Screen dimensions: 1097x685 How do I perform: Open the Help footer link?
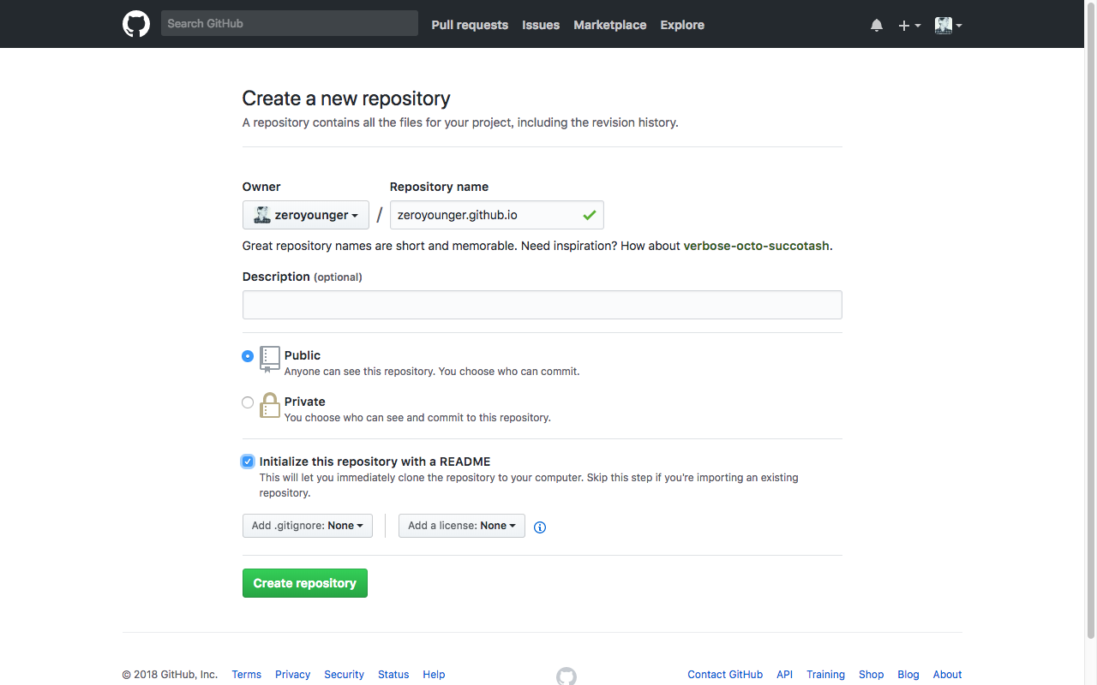(435, 675)
